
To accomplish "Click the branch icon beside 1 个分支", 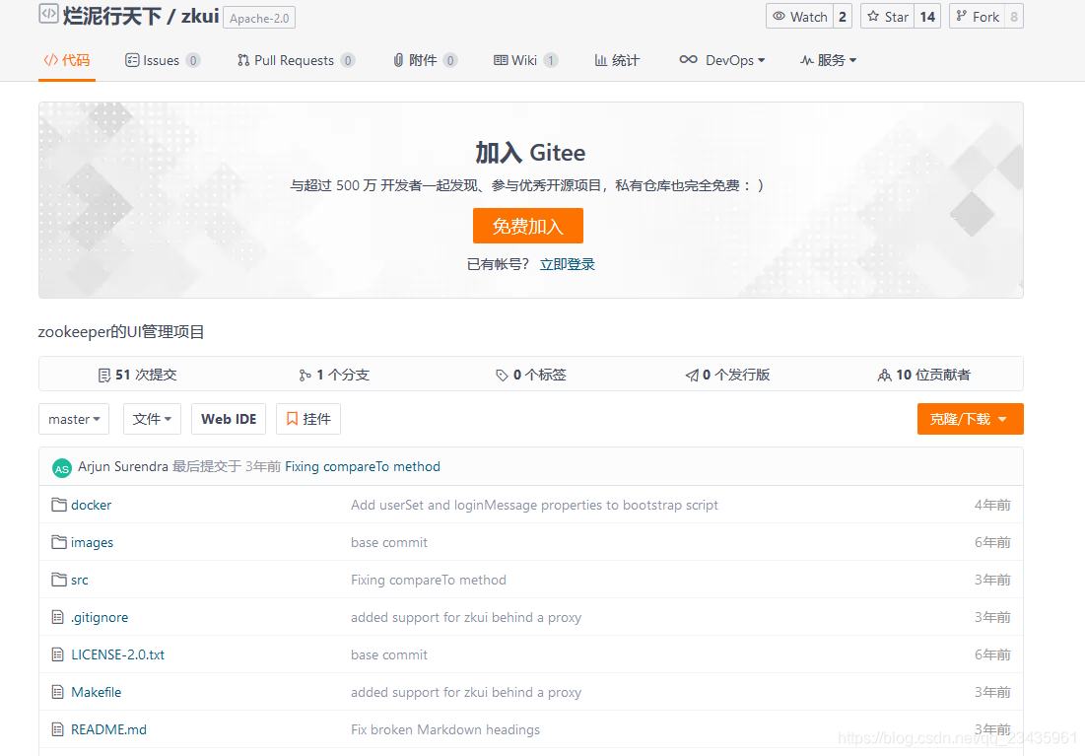I will (x=305, y=376).
